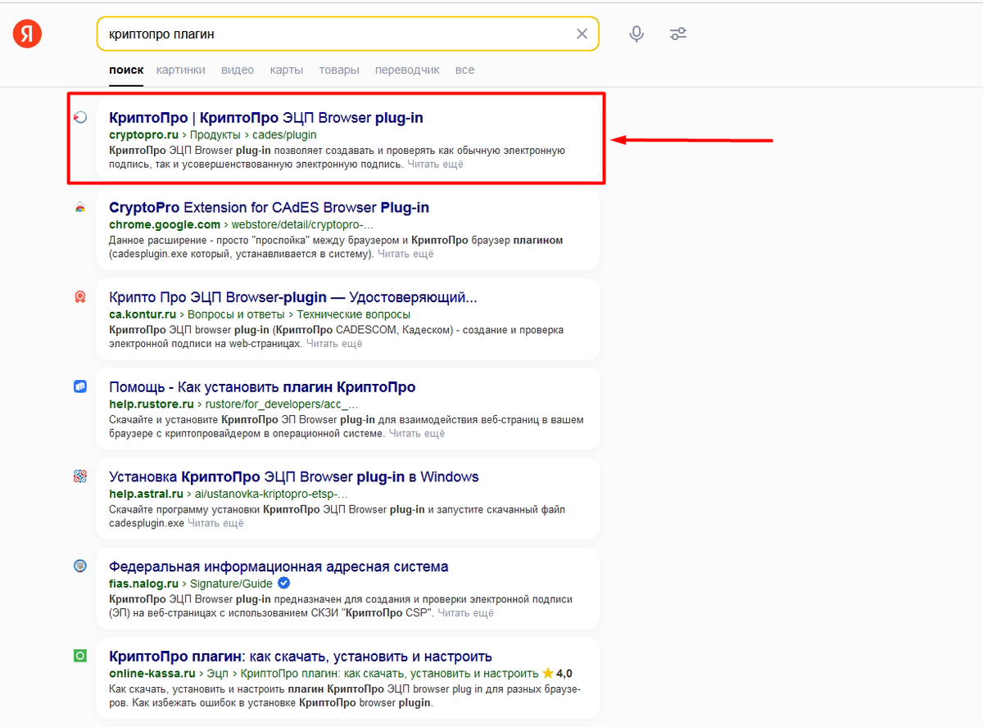Screen dimensions: 983x727
Task: Select the 'поиск' tab
Action: coord(126,70)
